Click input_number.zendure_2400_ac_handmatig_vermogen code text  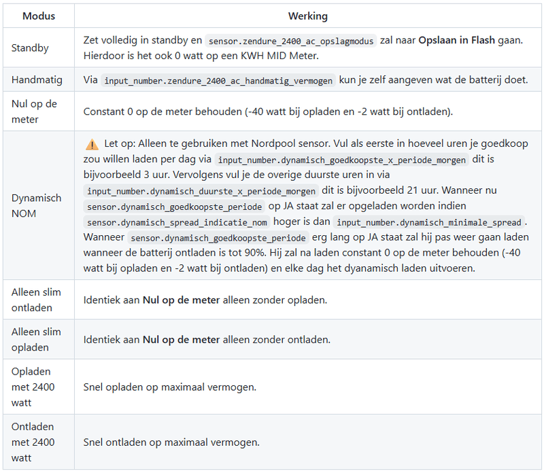(218, 80)
